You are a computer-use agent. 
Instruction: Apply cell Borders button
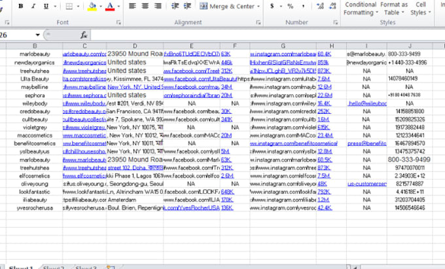coord(69,6)
